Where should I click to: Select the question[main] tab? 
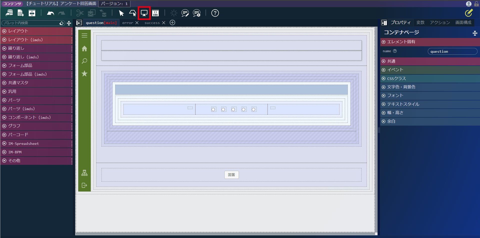[x=101, y=23]
